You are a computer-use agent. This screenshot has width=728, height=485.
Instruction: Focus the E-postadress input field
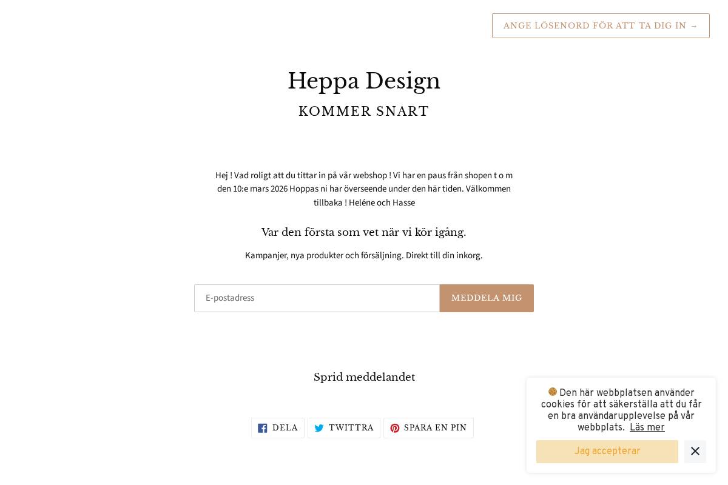pos(317,298)
